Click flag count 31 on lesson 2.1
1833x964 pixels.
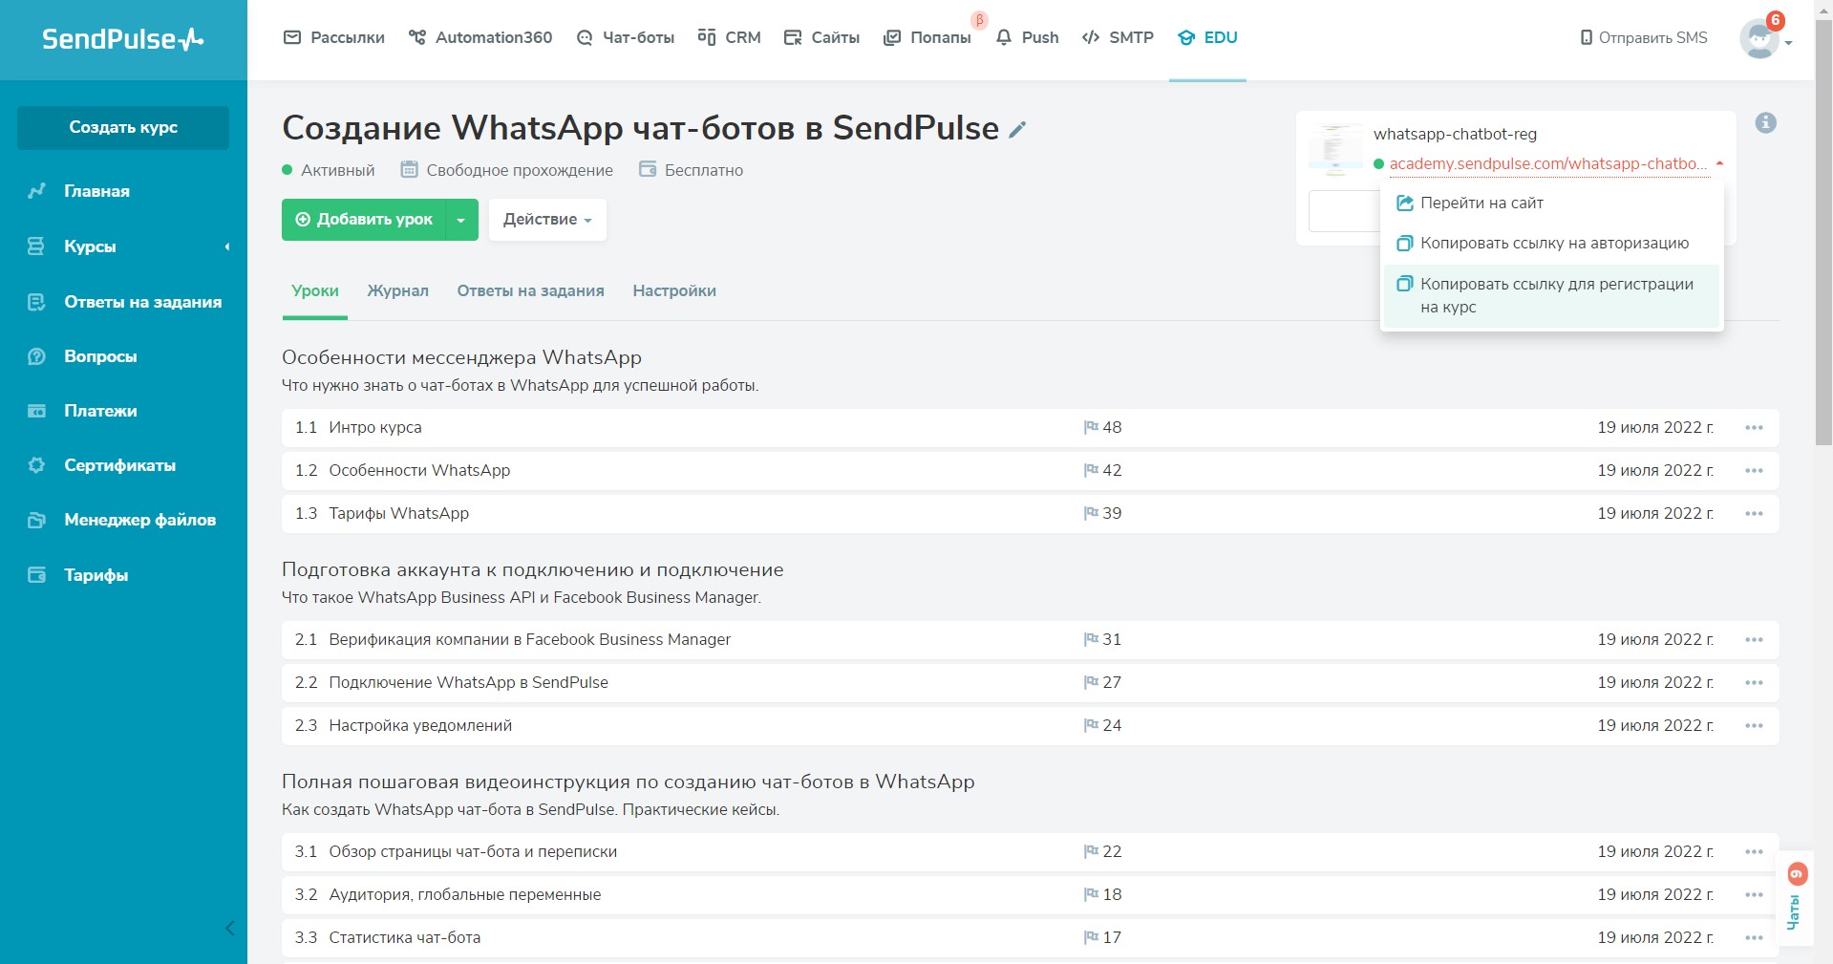click(x=1103, y=639)
